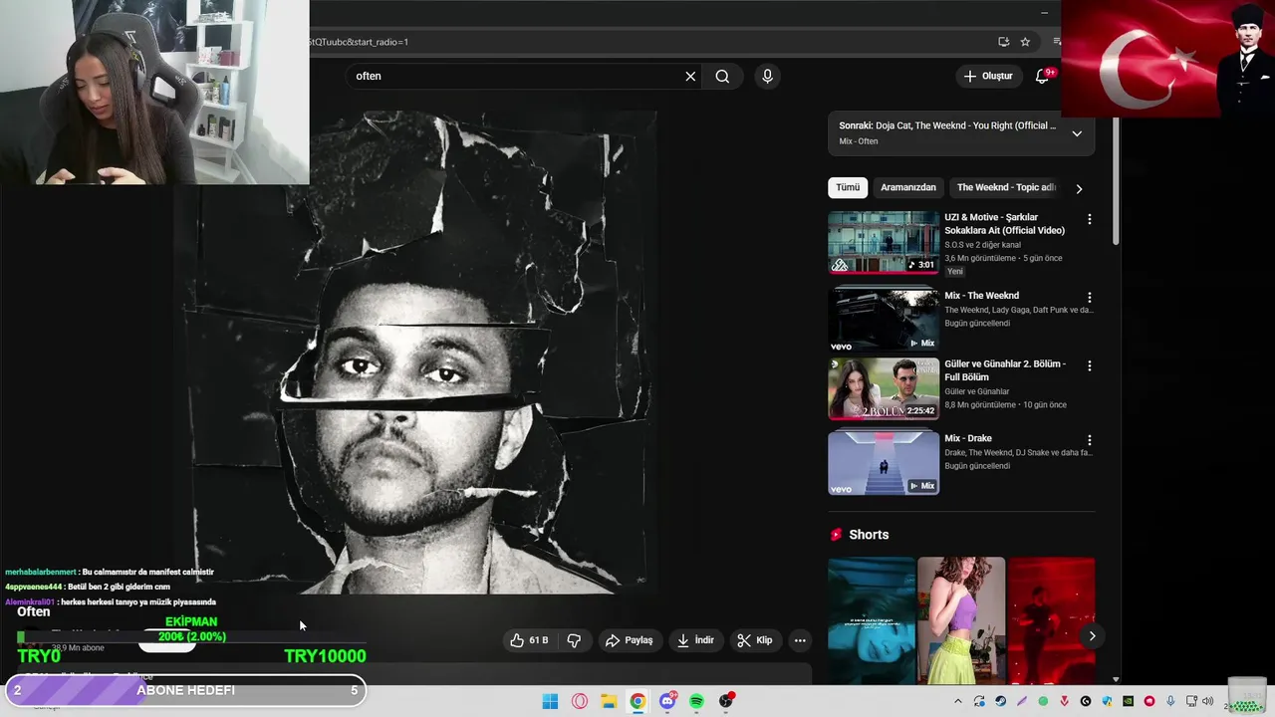
Task: Open File Explorer from the taskbar
Action: (609, 702)
